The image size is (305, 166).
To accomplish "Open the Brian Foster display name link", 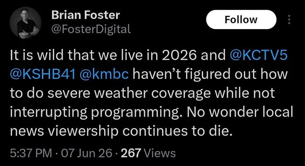I will (x=86, y=15).
